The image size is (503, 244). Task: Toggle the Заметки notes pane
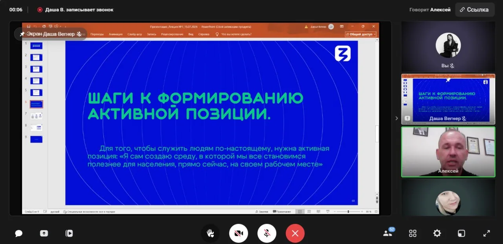(x=262, y=212)
